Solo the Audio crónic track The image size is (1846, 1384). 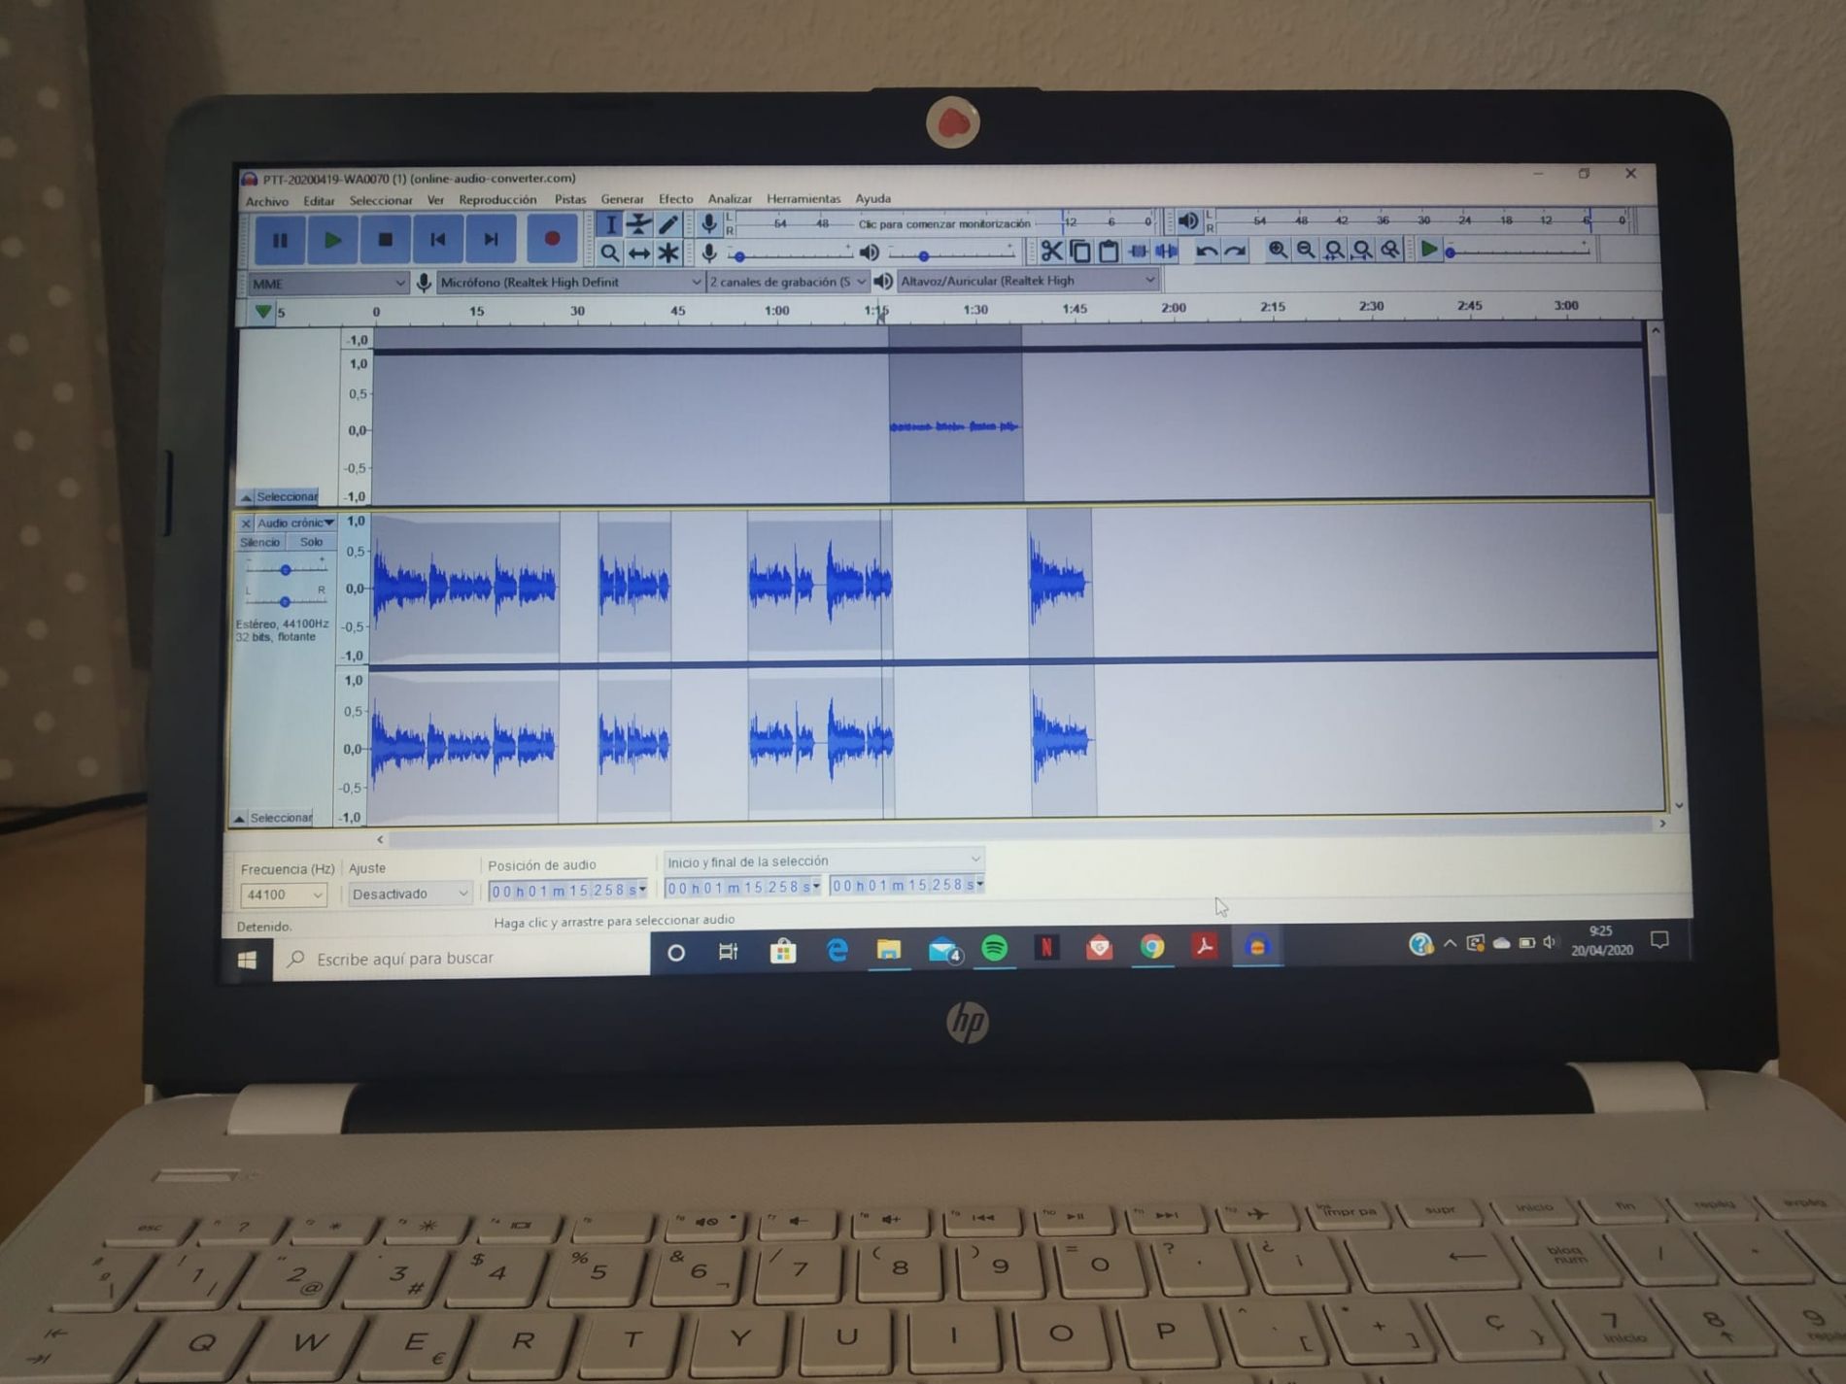click(311, 542)
